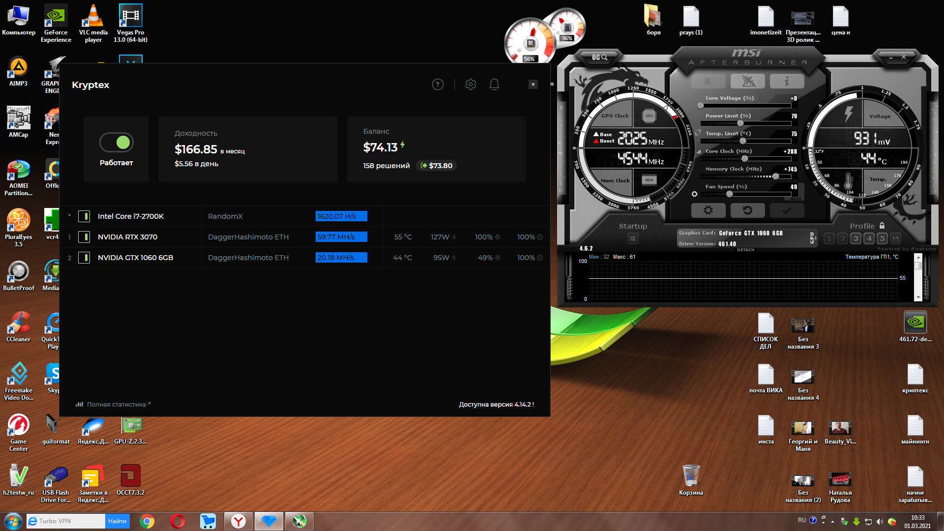The image size is (944, 531).
Task: Click the Afterburner Kombustor K button
Action: (x=708, y=81)
